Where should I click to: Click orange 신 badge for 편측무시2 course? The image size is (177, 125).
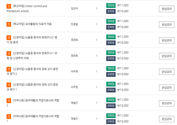pos(9,38)
